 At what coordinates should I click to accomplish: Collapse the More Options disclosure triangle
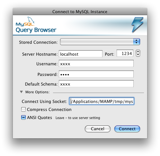pyautogui.click(x=21, y=92)
